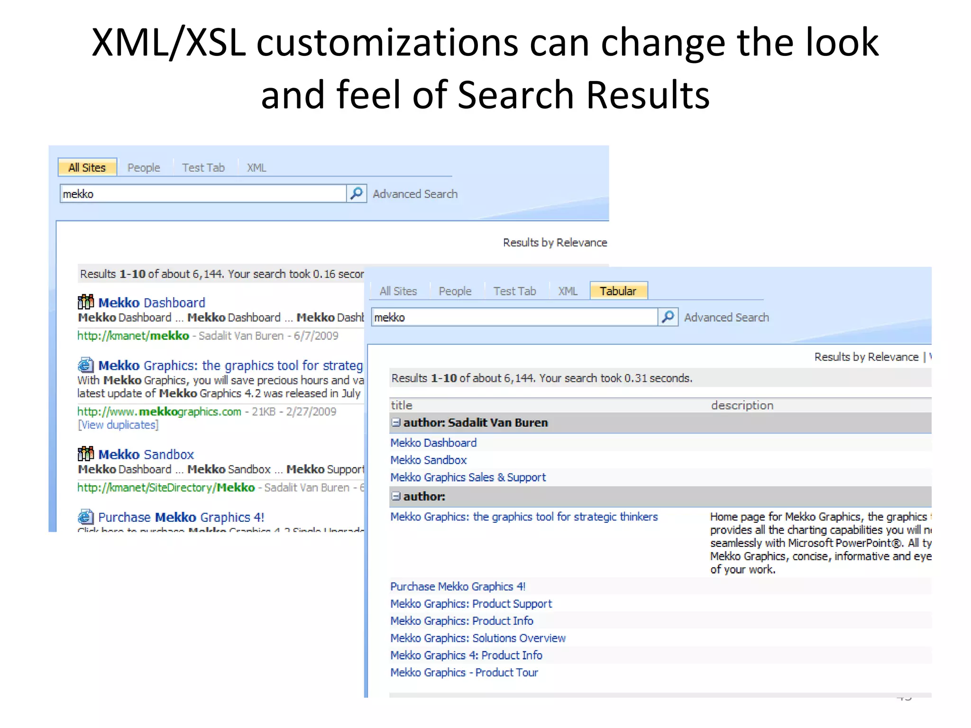
Task: Open Mekko Sandbox in the tabular results
Action: 429,460
